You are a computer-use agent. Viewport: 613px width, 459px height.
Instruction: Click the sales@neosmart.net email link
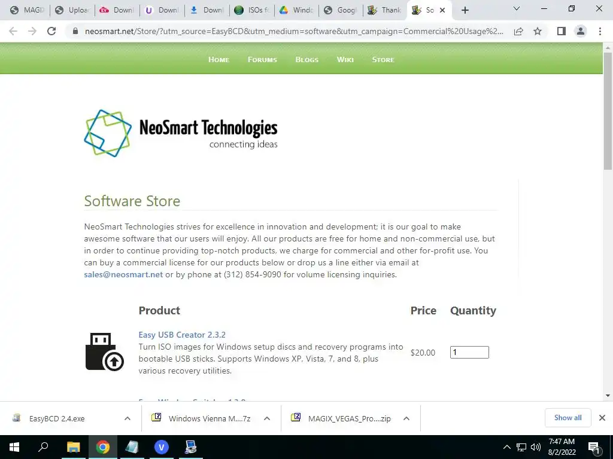(123, 274)
